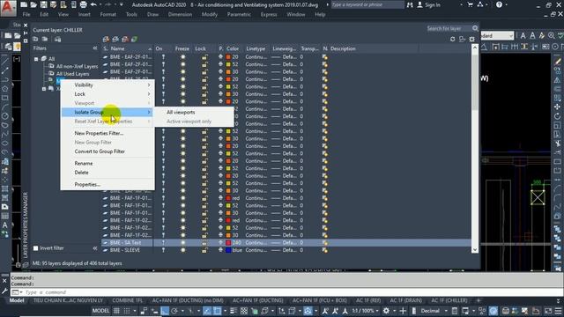Toggle Lock for BME - SLEEVE layer
564x317 pixels.
(204, 250)
